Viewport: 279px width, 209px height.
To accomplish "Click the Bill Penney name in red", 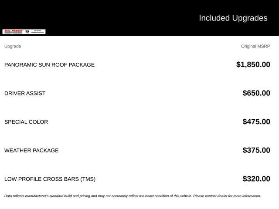I will 14,31.
